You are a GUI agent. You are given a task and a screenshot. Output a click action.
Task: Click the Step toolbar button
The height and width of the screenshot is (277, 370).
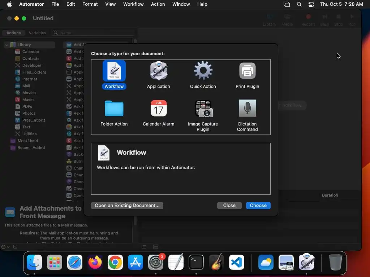(325, 19)
